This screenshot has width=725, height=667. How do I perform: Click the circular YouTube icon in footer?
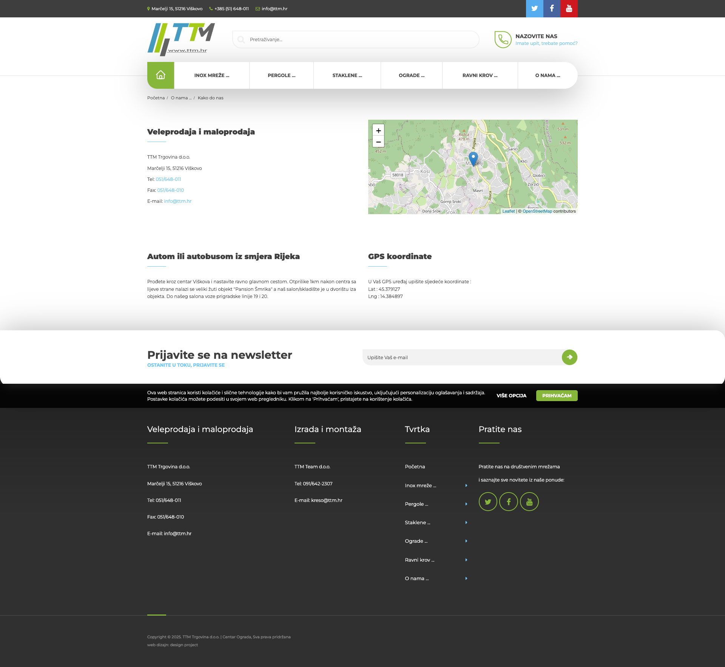pos(529,502)
